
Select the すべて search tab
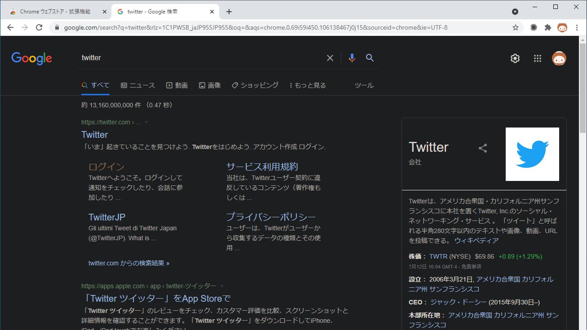tap(95, 85)
